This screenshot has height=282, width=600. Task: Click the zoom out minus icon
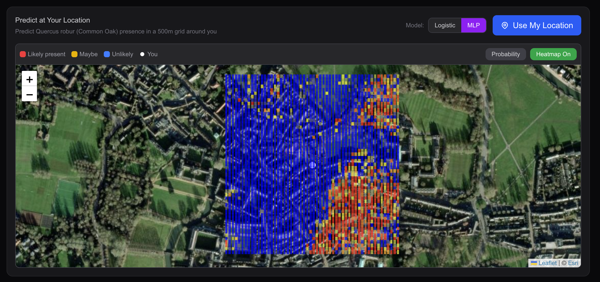point(29,94)
